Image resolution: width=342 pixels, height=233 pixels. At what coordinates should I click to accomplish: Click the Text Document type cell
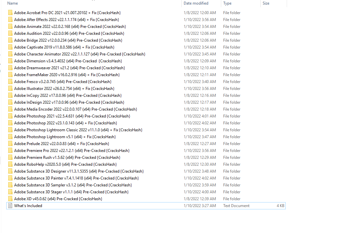(236, 205)
